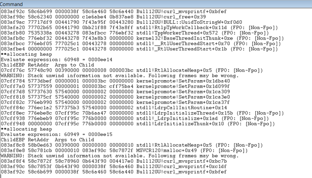
Task: Click the cff75ba4 argument value
Action: pos(121,87)
